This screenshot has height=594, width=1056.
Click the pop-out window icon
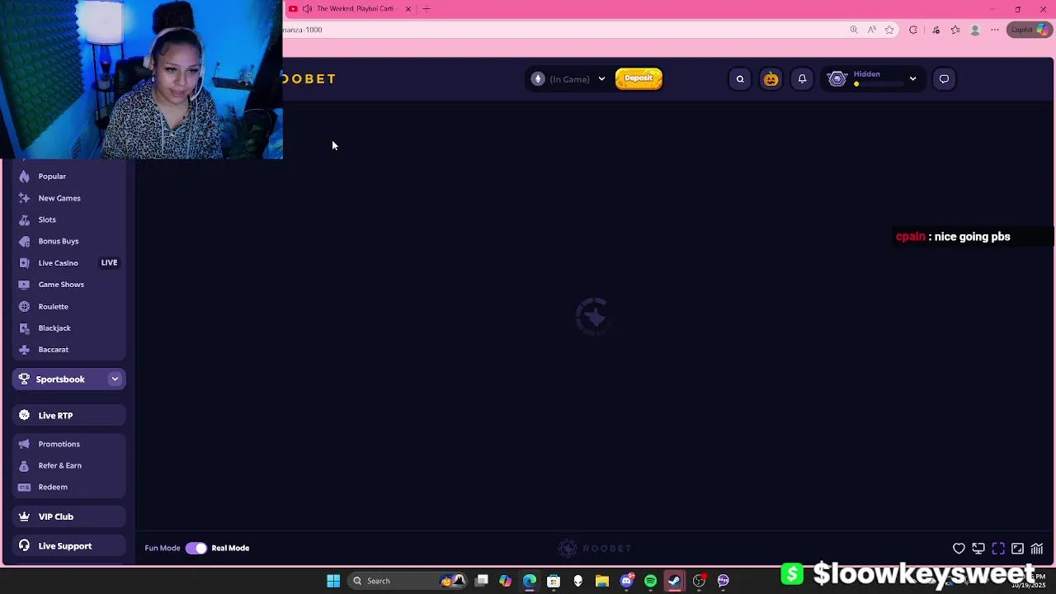pyautogui.click(x=1017, y=549)
